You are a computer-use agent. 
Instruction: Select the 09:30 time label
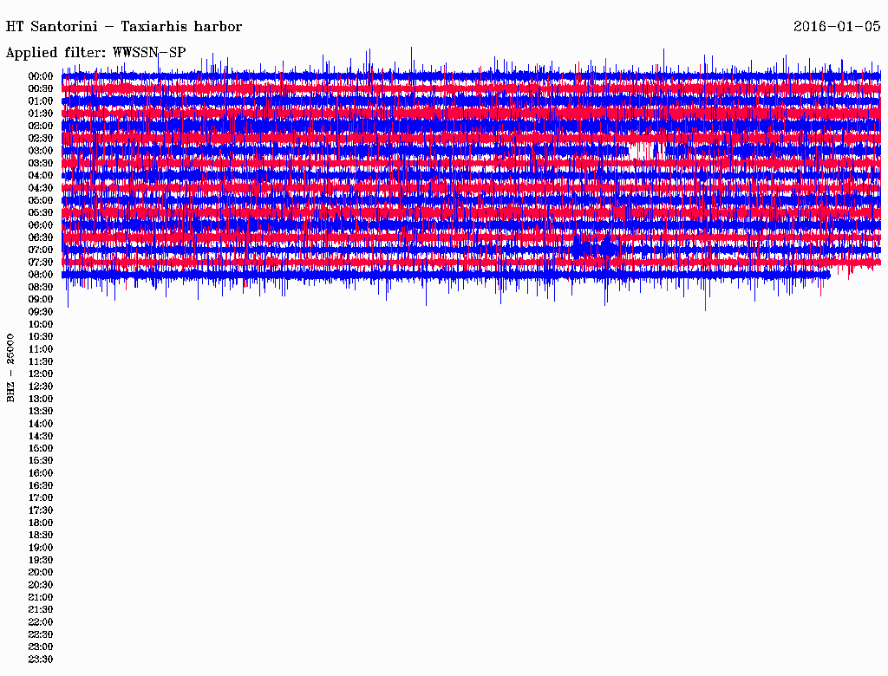tap(41, 312)
